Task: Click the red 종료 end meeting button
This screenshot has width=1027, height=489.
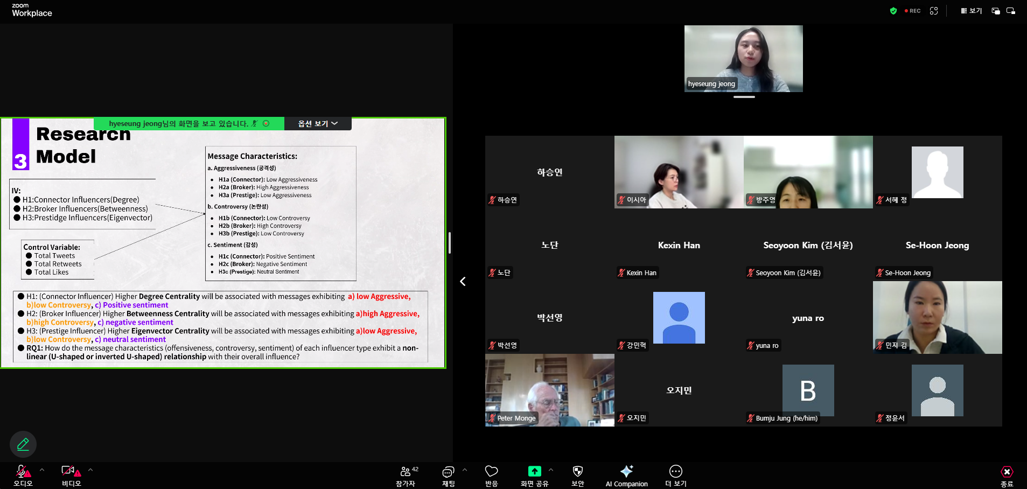Action: pyautogui.click(x=1007, y=476)
